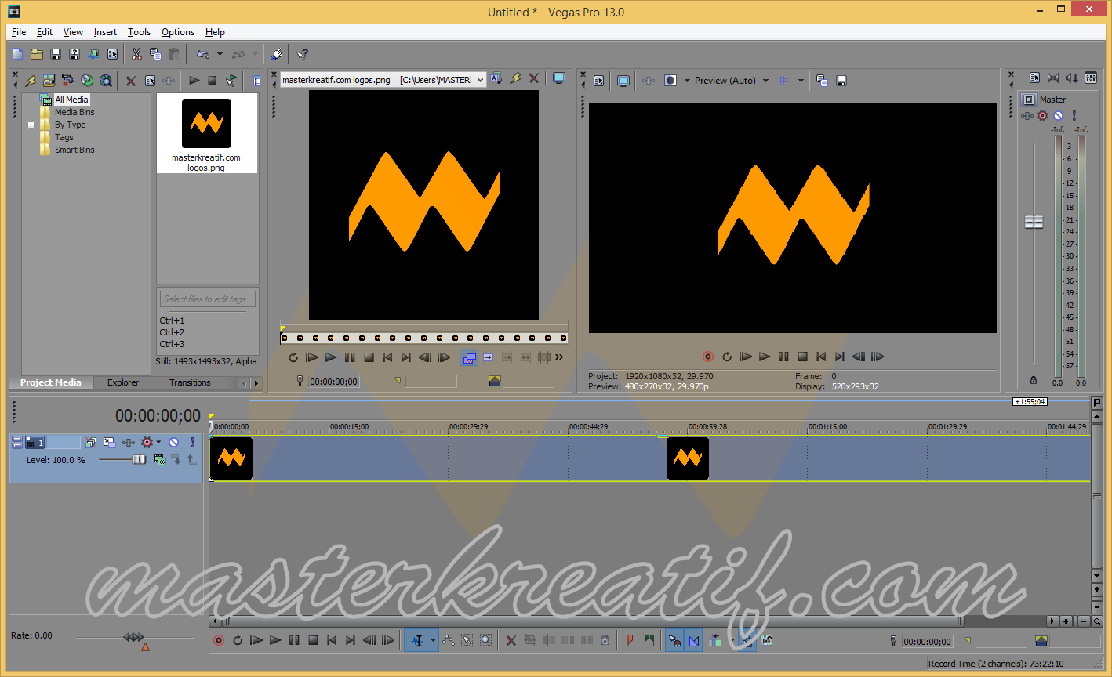
Task: Open track 1 Track FX gear
Action: coord(146,443)
